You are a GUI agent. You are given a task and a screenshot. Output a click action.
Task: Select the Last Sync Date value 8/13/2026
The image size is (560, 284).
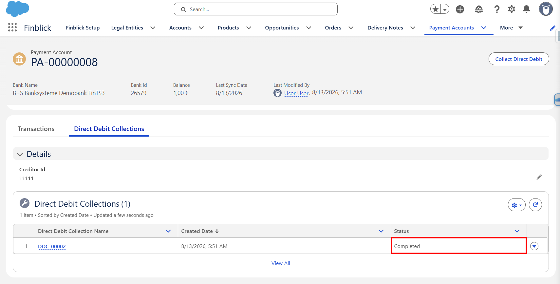(229, 93)
